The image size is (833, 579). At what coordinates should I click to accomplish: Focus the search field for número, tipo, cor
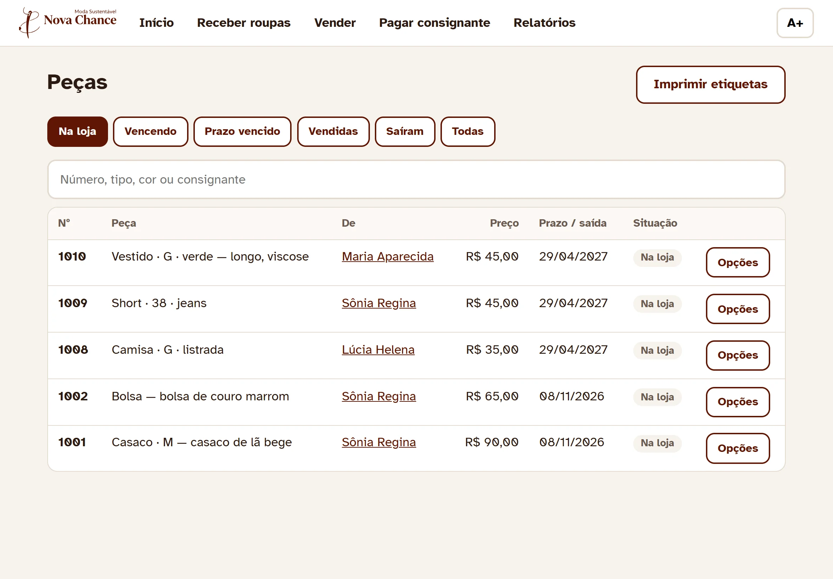tap(416, 180)
